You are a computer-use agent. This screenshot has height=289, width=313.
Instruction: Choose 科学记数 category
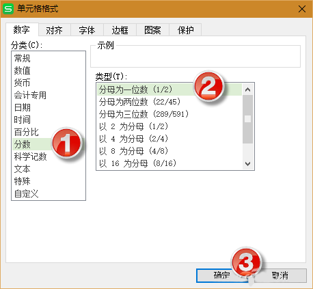pos(49,156)
